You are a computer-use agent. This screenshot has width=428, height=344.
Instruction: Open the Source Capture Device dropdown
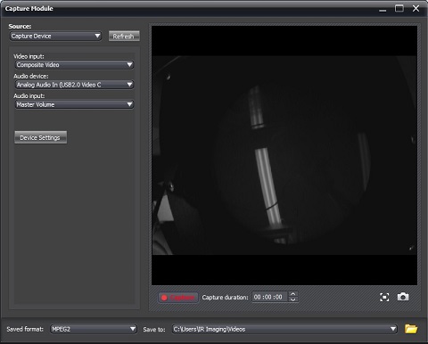coord(55,36)
